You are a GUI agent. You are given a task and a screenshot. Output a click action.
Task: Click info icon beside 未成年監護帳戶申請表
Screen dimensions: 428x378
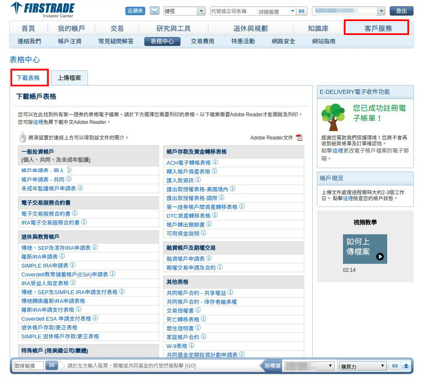[80, 188]
